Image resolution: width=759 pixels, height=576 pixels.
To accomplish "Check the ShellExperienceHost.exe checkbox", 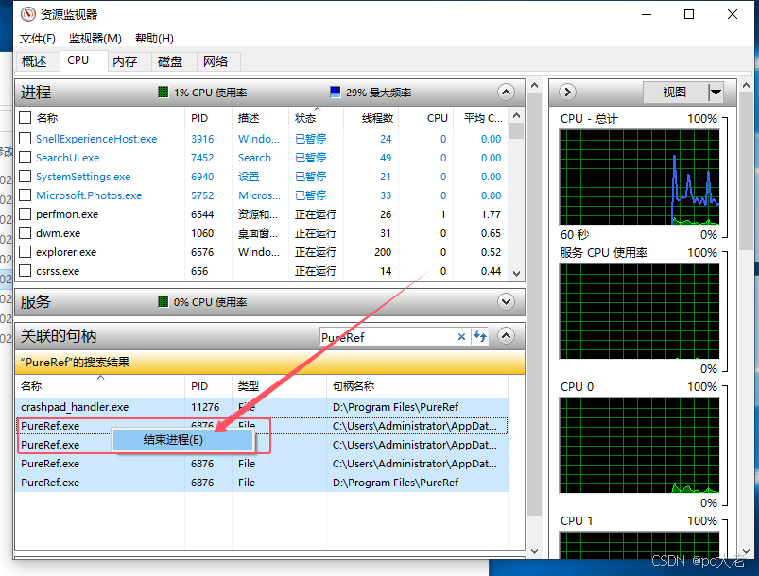I will [26, 138].
